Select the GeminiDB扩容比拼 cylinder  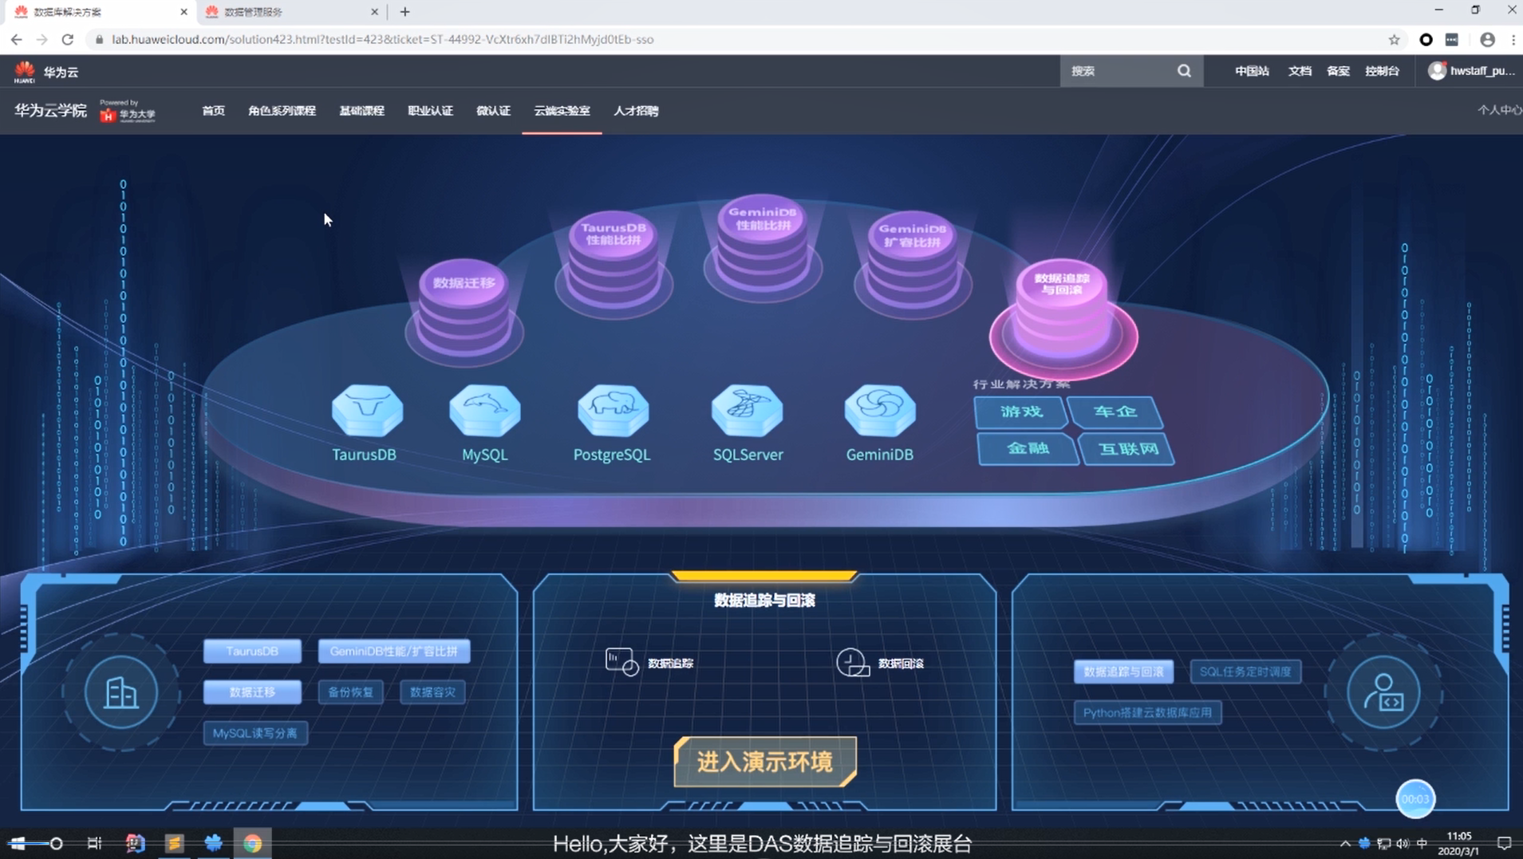point(912,262)
